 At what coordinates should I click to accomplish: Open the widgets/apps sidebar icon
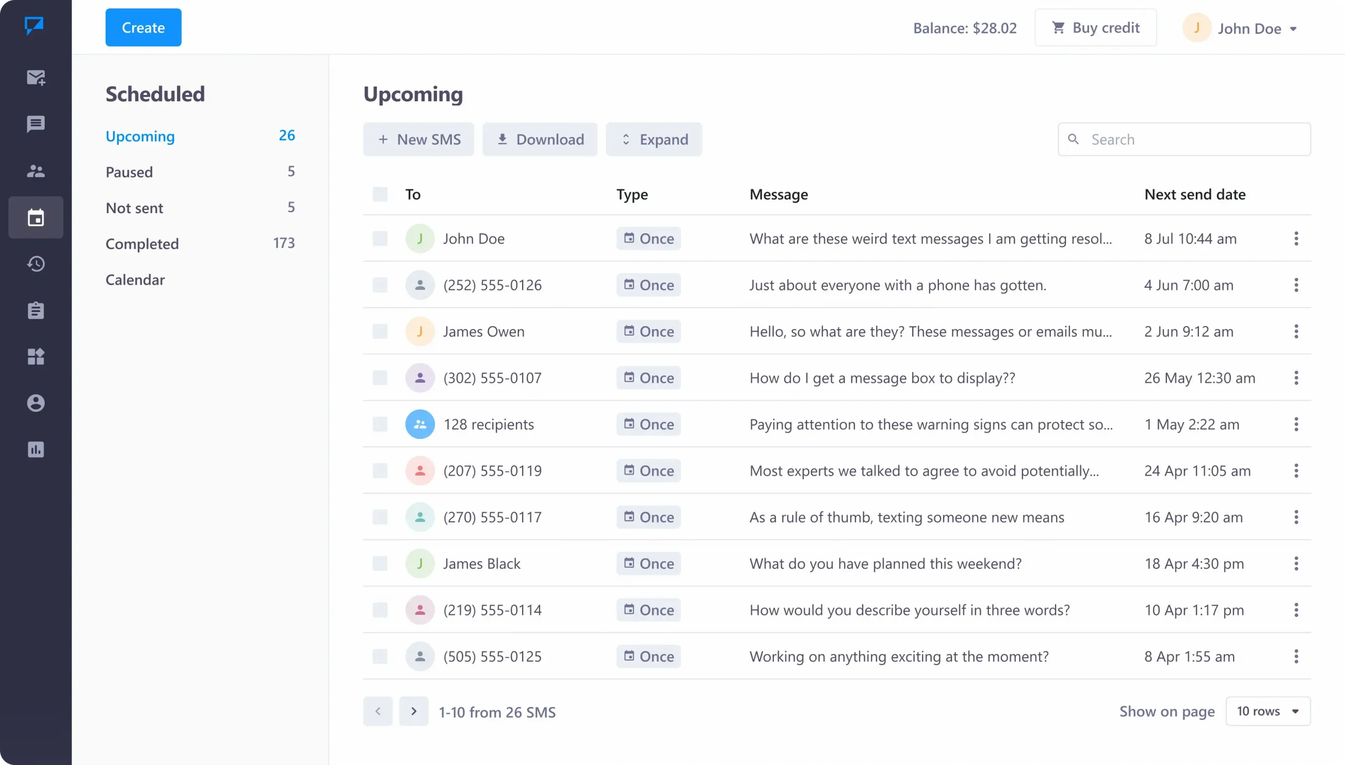[x=36, y=357]
